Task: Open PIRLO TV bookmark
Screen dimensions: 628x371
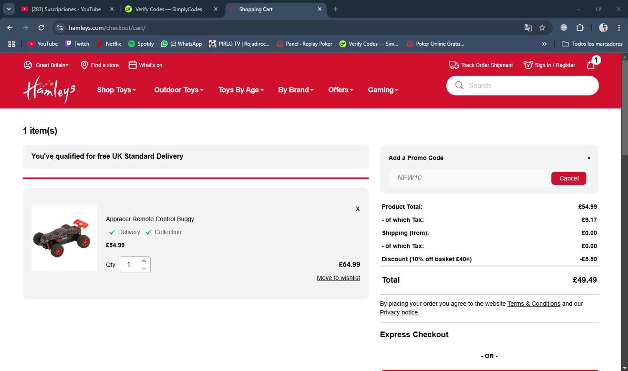Action: pyautogui.click(x=239, y=44)
